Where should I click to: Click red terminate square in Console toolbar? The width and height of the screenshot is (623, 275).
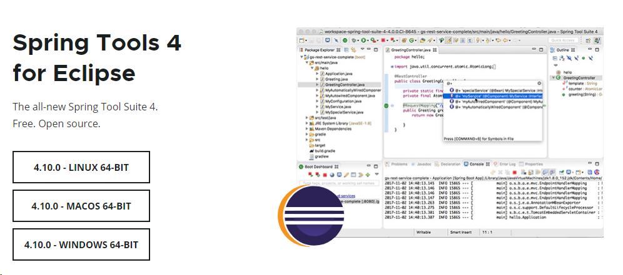point(515,172)
